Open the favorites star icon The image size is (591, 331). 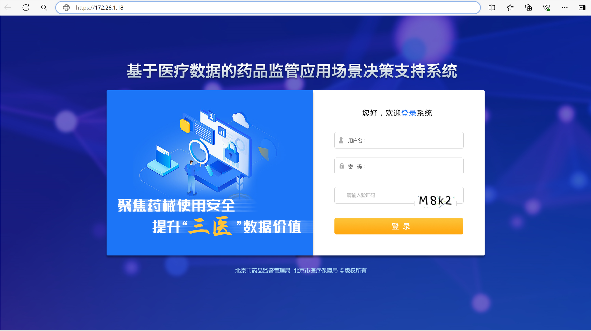click(510, 8)
